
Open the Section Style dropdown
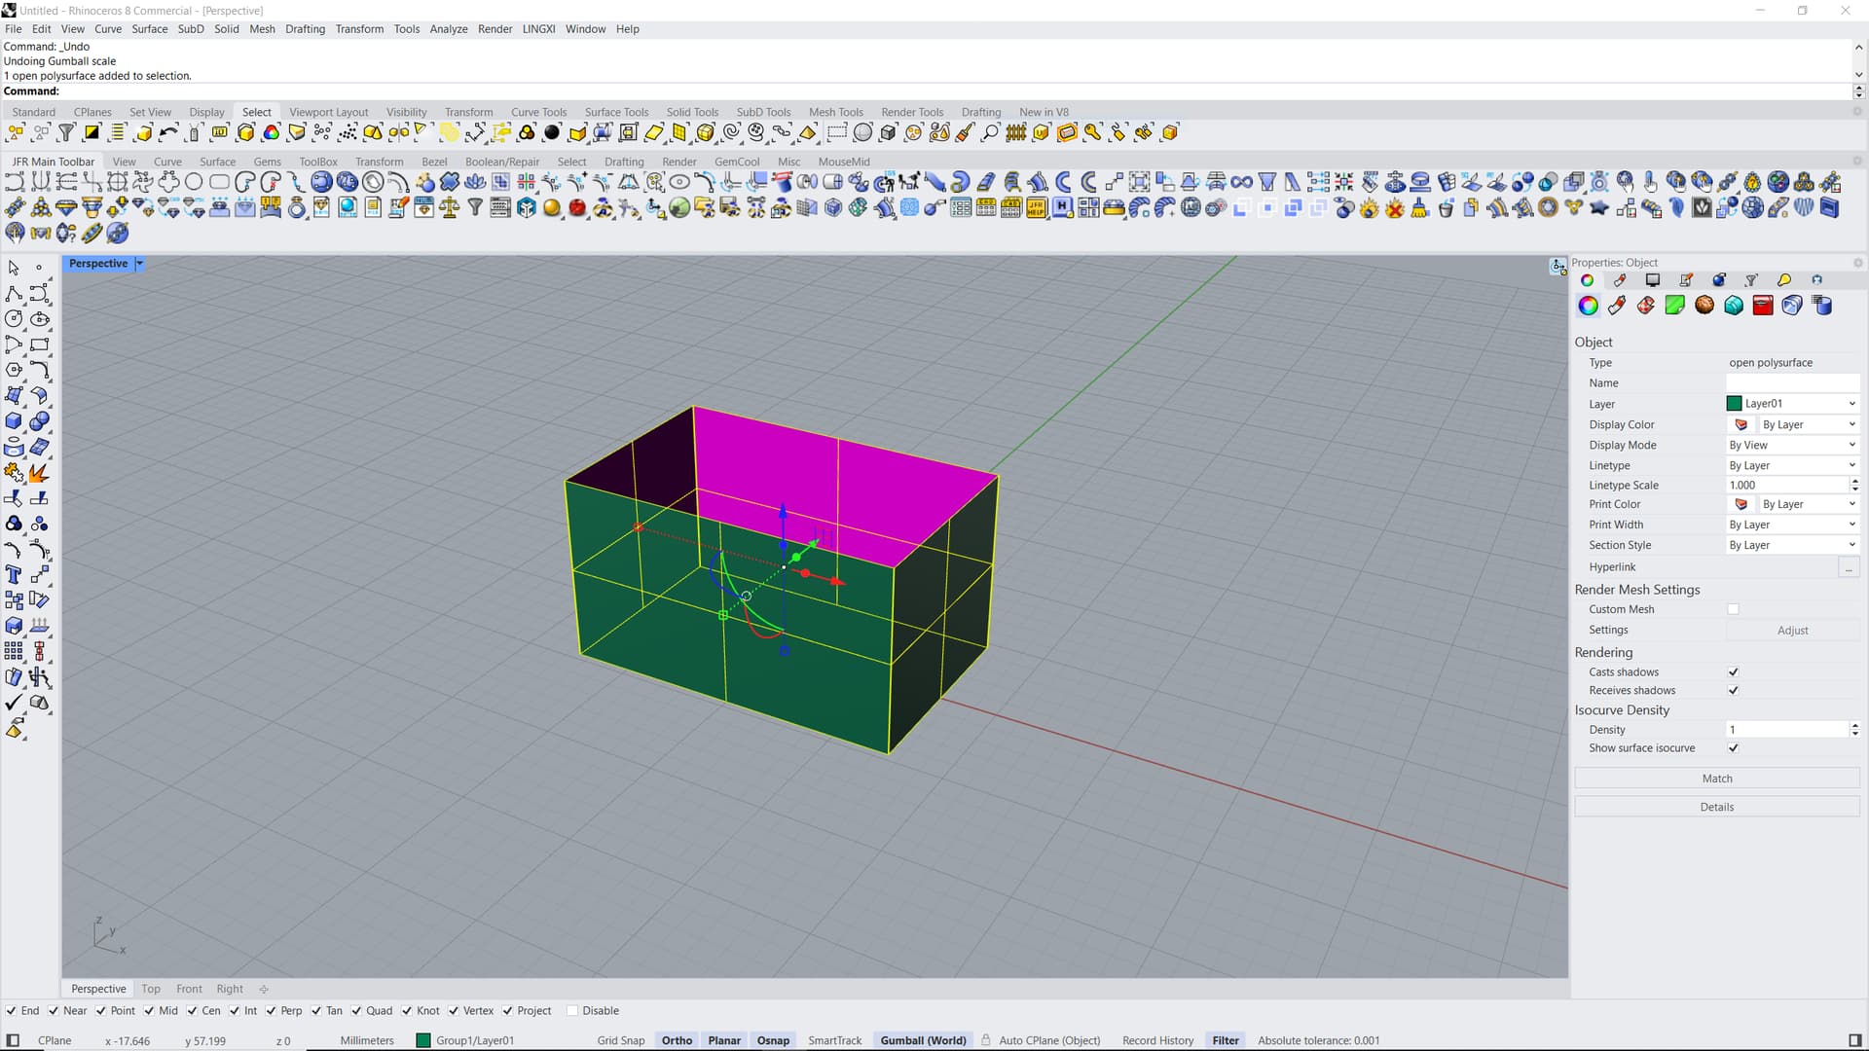1792,545
